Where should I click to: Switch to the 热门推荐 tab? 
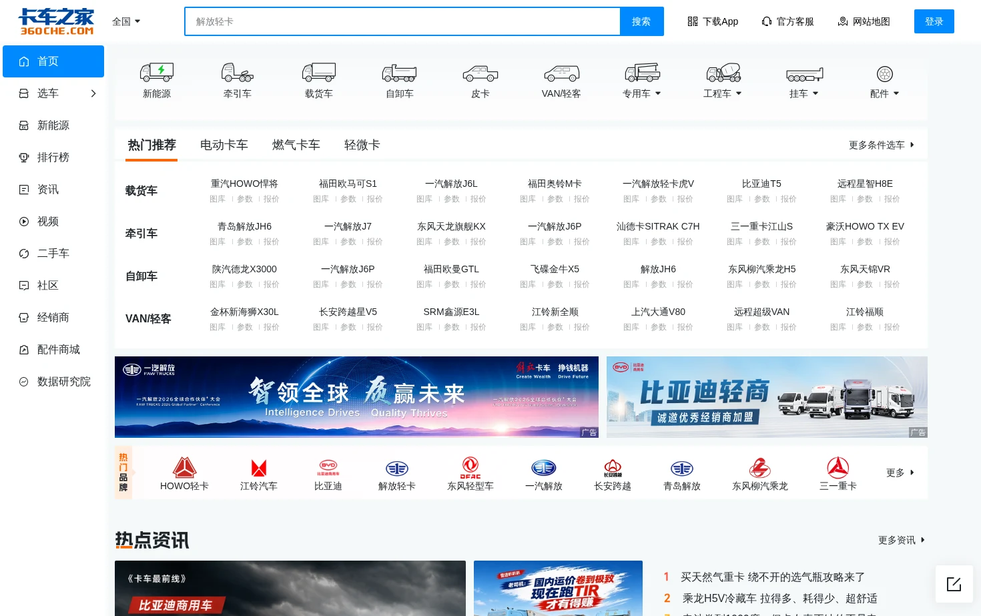152,145
